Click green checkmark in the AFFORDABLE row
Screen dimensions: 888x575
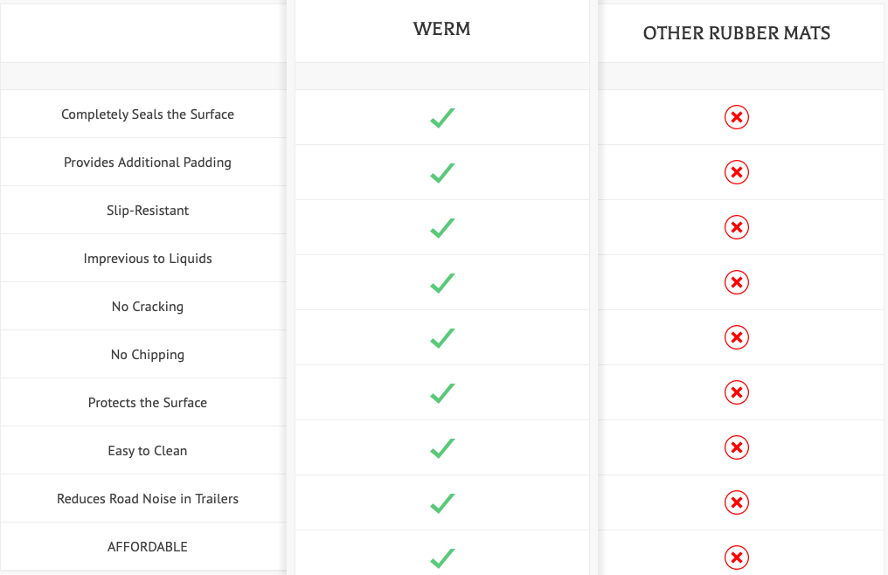442,558
